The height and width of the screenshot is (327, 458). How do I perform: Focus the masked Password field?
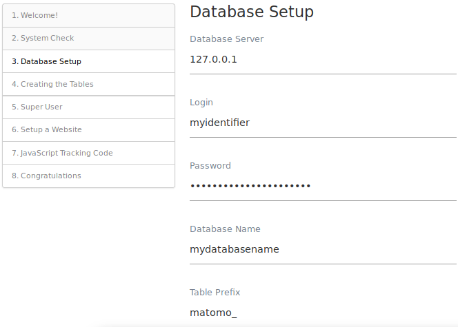click(x=323, y=187)
